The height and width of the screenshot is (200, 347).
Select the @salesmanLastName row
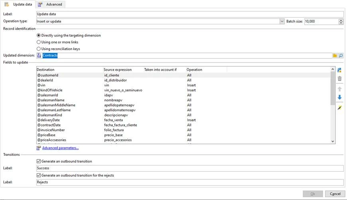183,110
